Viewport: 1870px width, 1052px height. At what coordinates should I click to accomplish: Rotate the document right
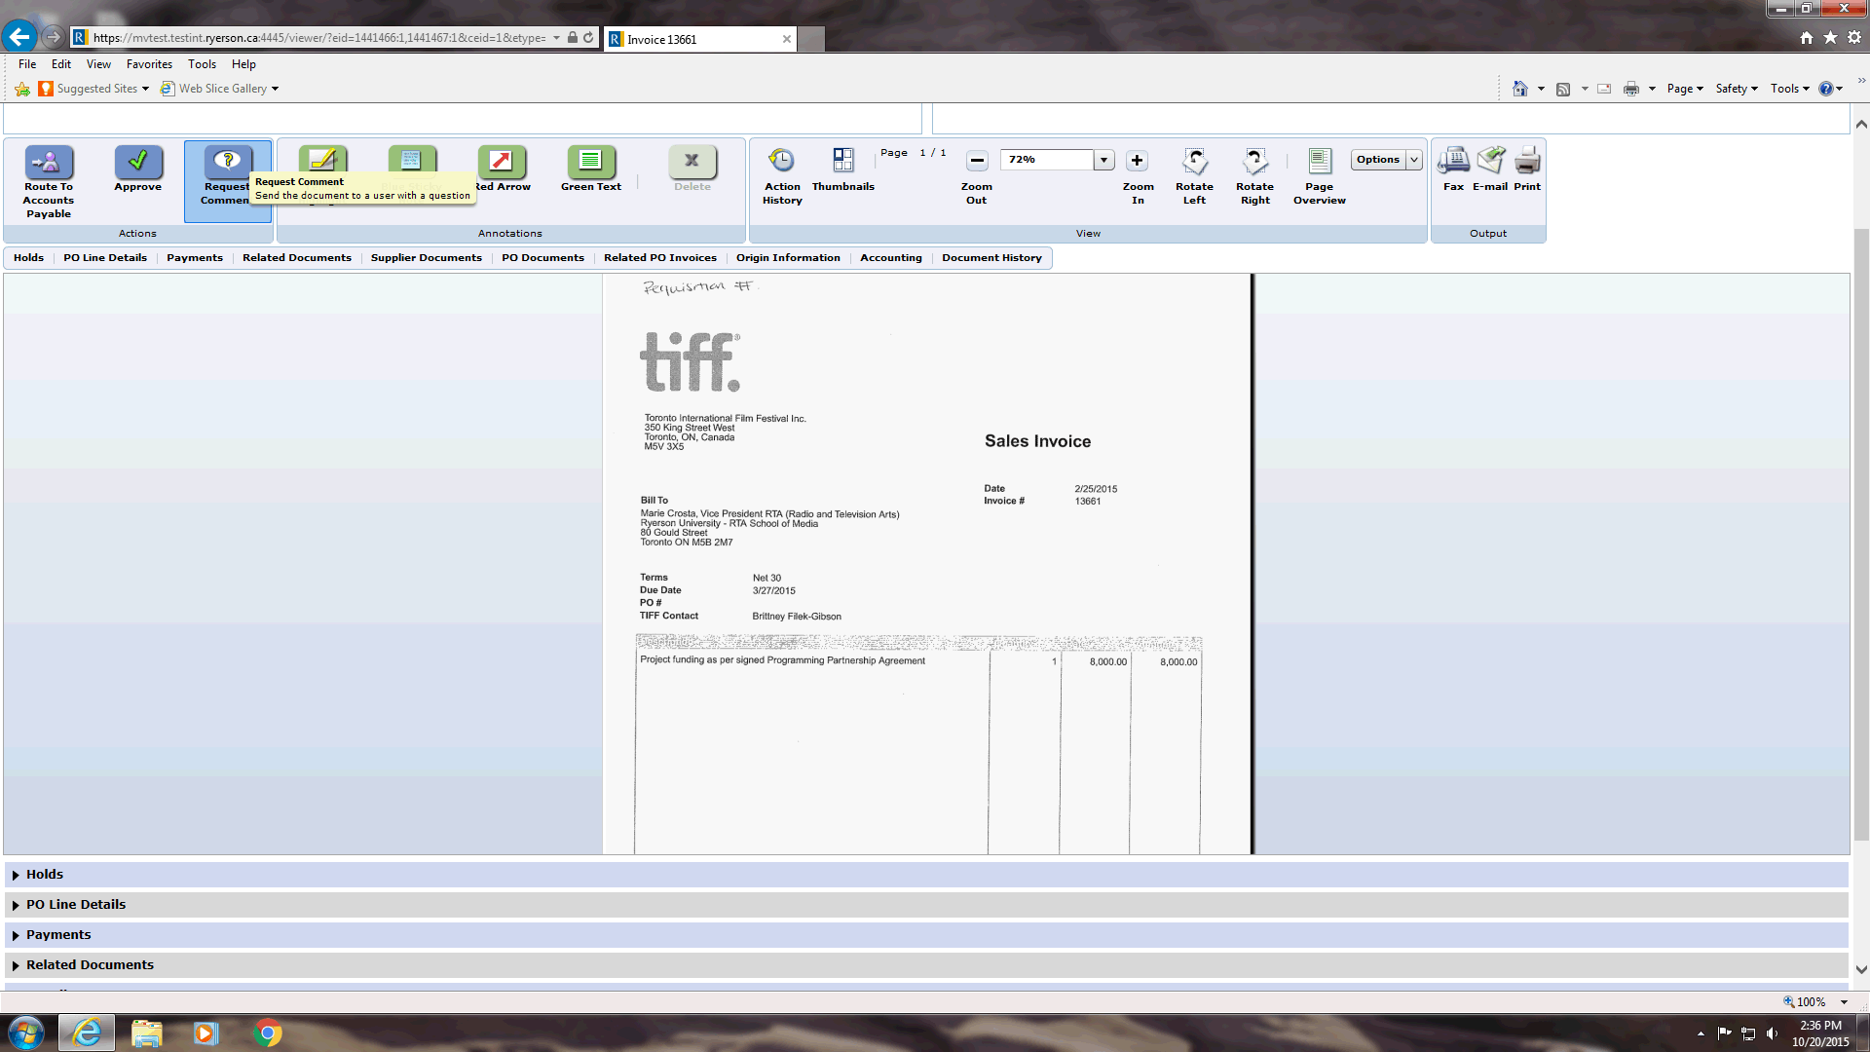point(1254,161)
